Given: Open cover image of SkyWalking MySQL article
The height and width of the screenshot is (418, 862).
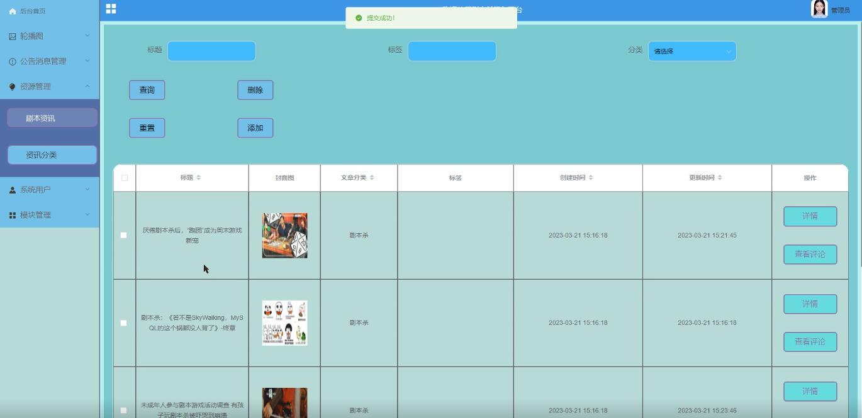Looking at the screenshot, I should pyautogui.click(x=284, y=322).
